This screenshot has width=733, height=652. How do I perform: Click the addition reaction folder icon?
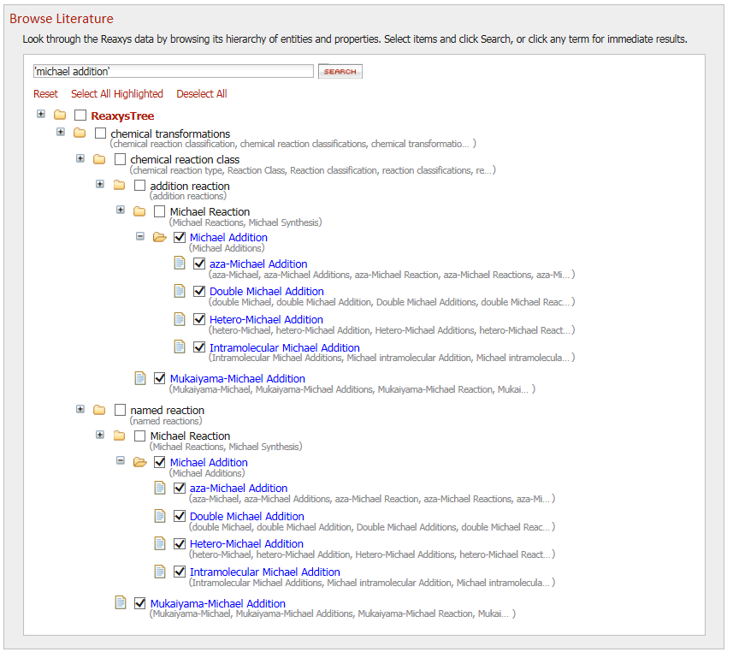coord(119,185)
